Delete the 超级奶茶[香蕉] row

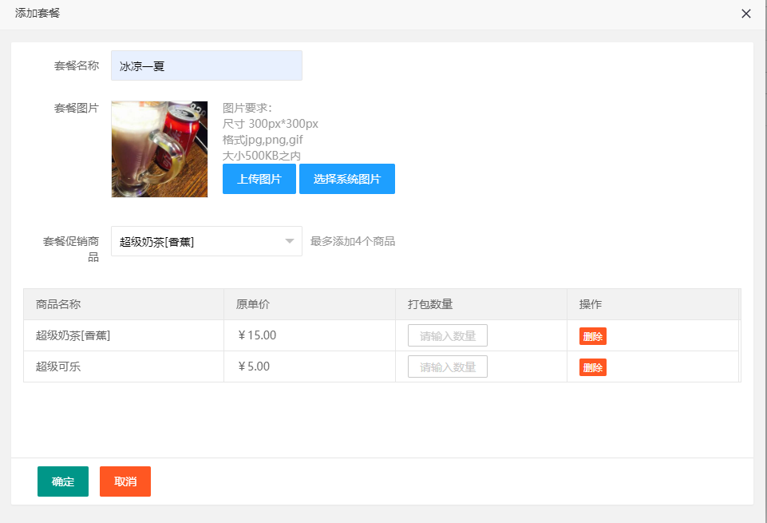point(592,336)
